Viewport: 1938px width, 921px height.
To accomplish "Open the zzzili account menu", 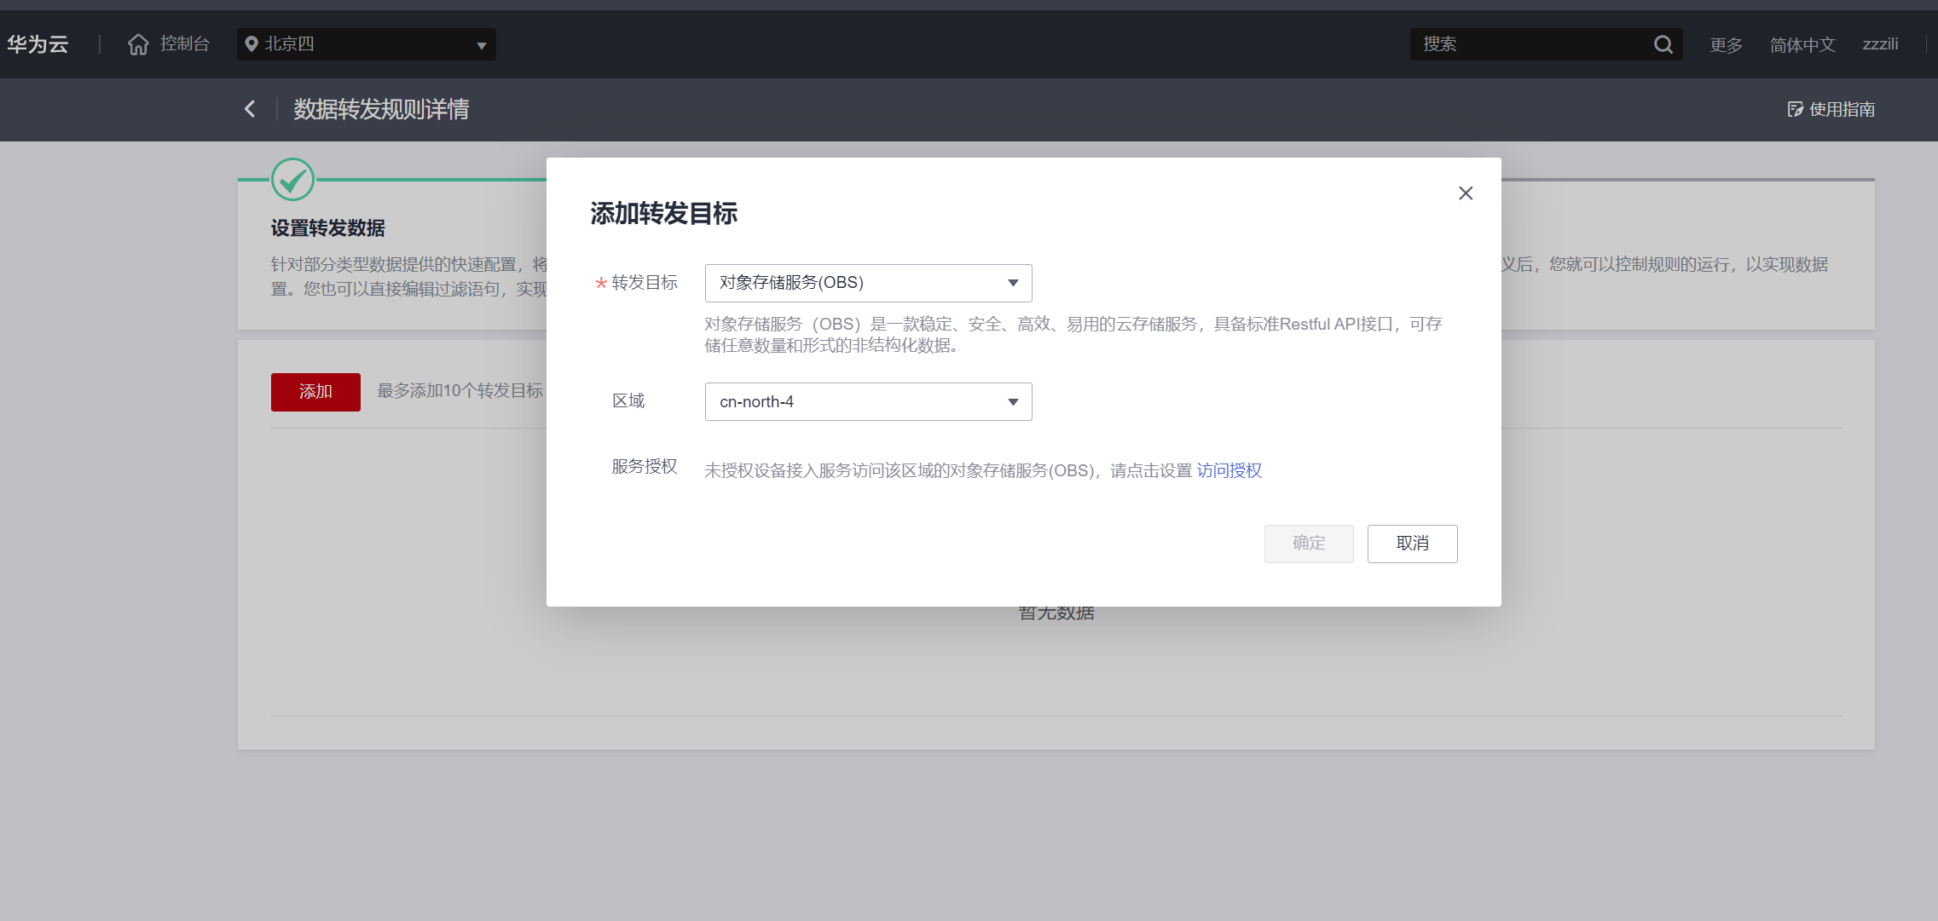I will [x=1880, y=44].
